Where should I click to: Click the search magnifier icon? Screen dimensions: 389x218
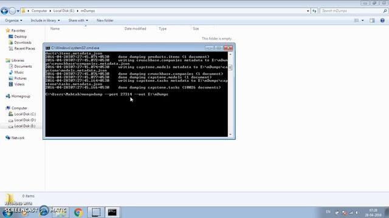[x=385, y=11]
